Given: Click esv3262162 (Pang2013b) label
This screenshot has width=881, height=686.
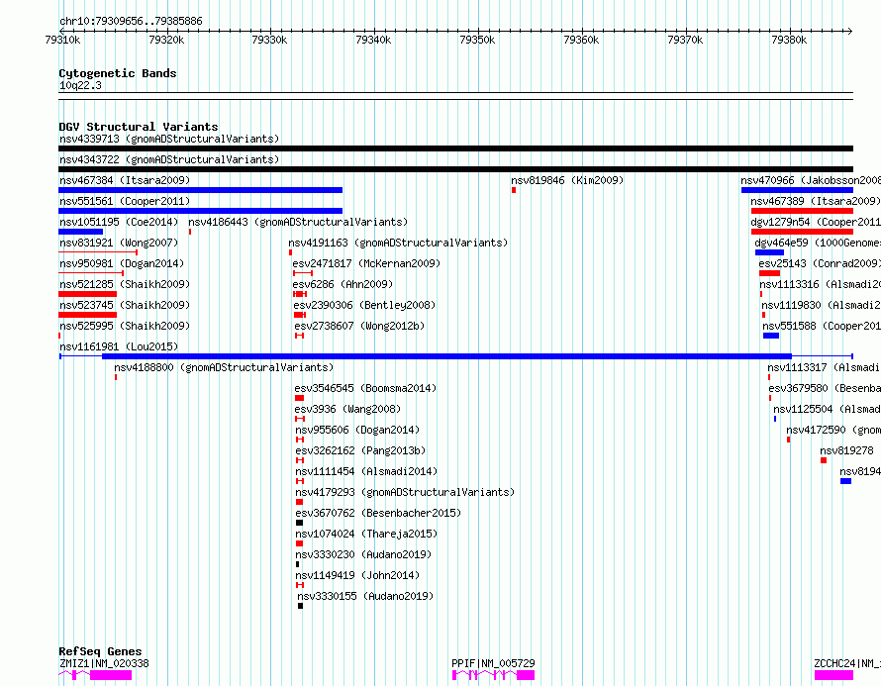Looking at the screenshot, I should 360,450.
